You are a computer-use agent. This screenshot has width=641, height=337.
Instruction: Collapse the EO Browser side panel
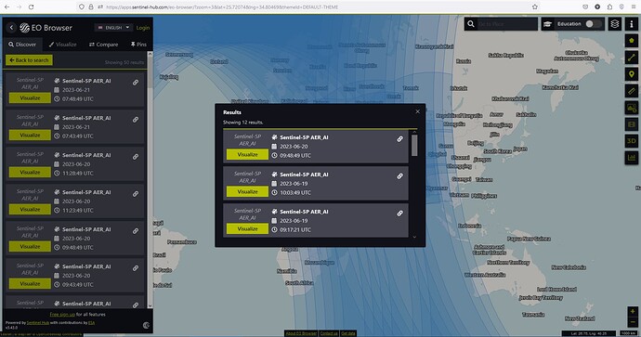coord(11,27)
